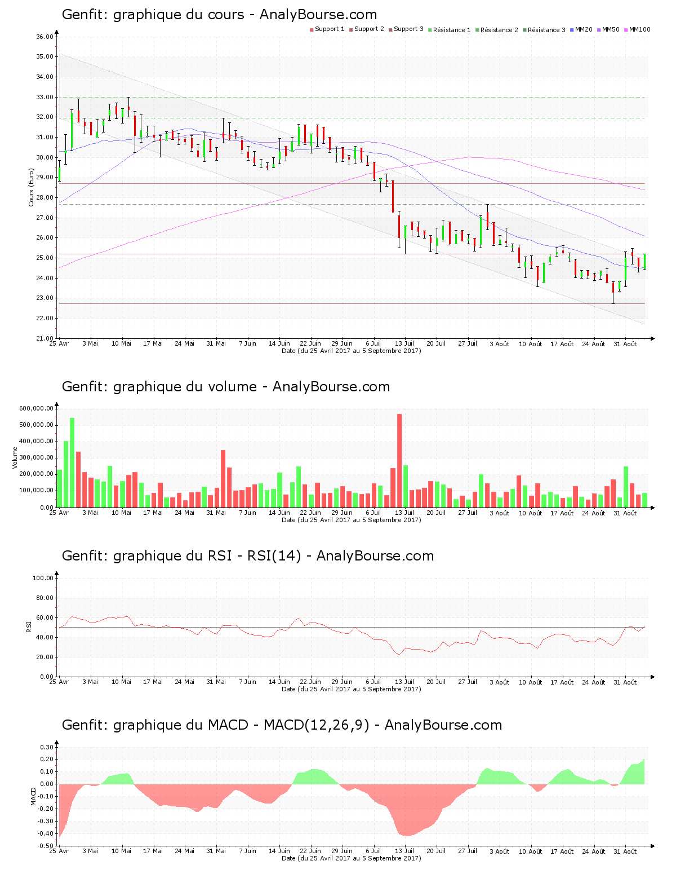Click the date range caption under the volume chart
The width and height of the screenshot is (676, 874).
point(352,520)
